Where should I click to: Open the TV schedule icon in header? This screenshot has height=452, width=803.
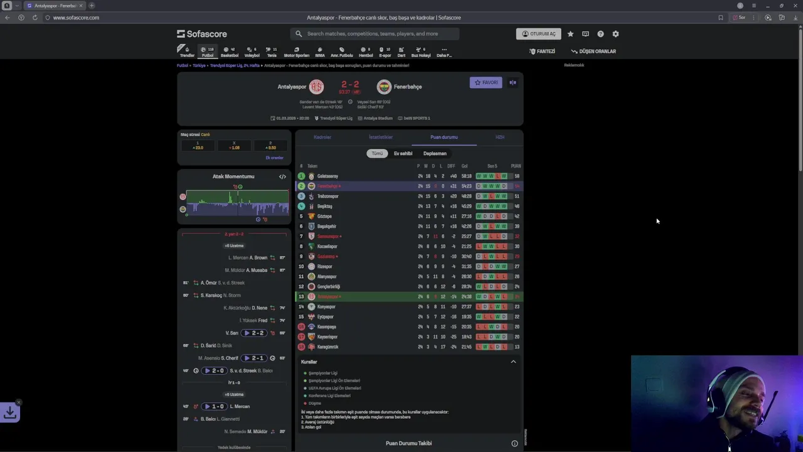click(x=585, y=34)
